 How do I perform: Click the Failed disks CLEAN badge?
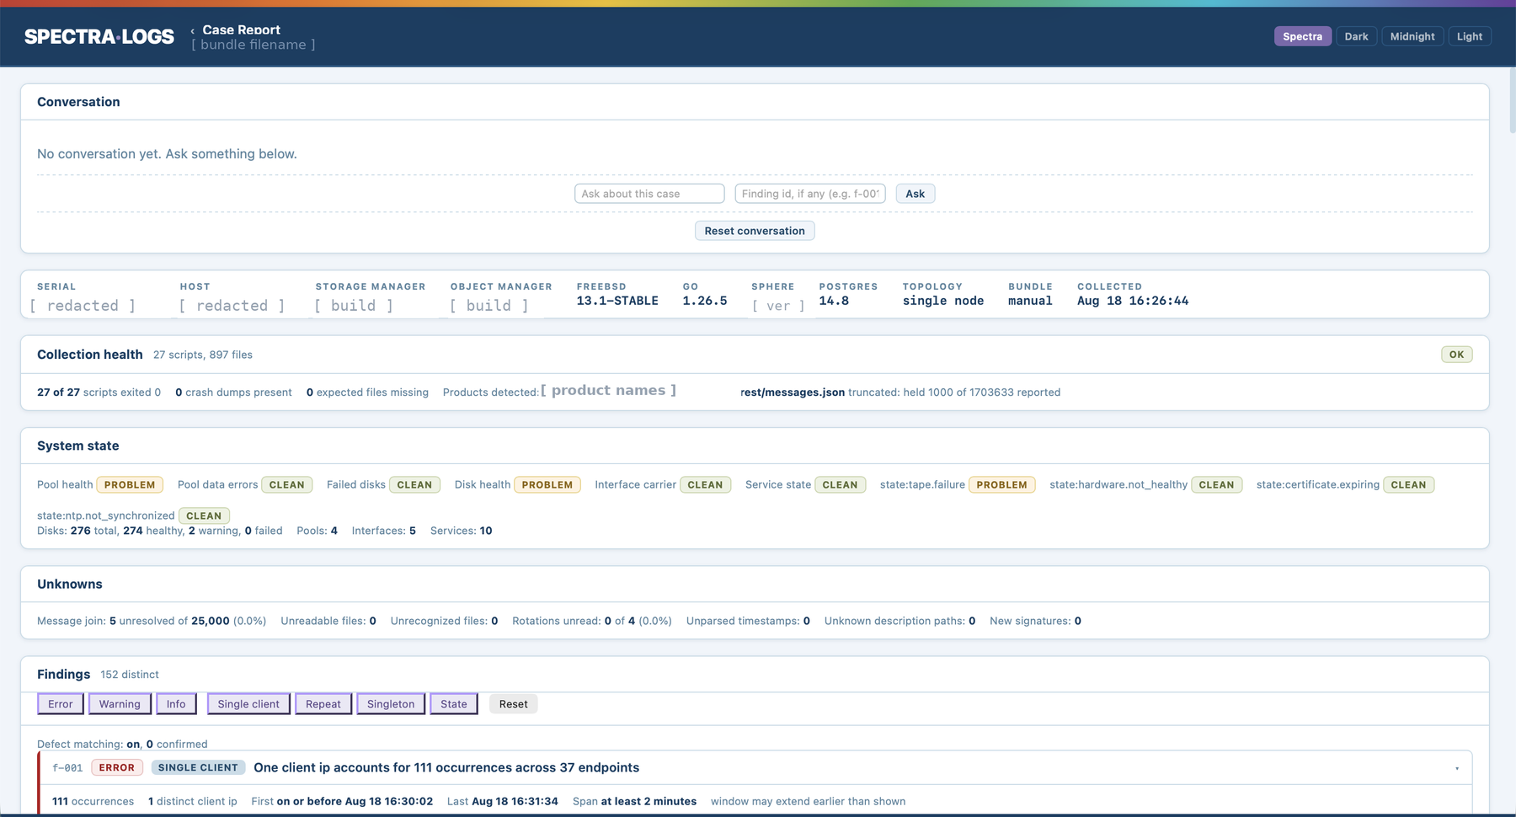[x=414, y=485]
